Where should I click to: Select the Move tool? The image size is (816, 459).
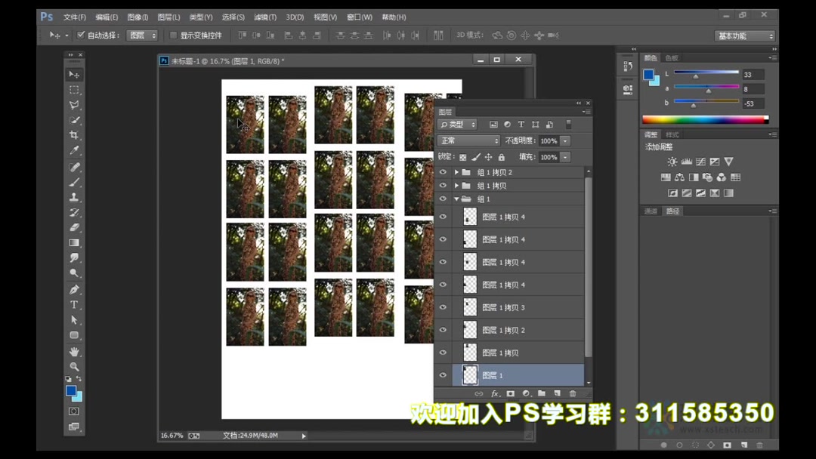click(x=74, y=74)
